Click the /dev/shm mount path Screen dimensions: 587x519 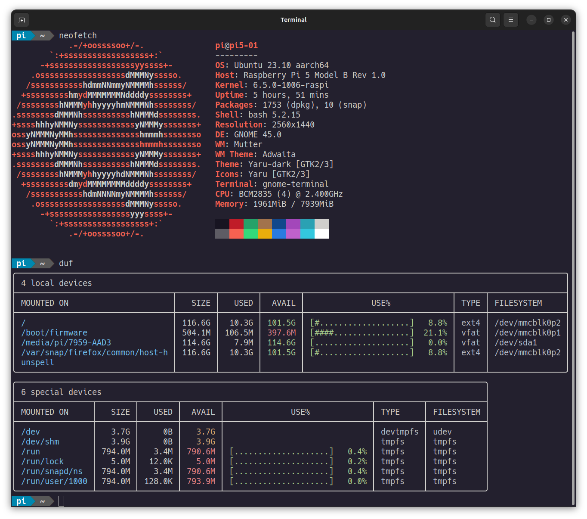click(x=40, y=441)
